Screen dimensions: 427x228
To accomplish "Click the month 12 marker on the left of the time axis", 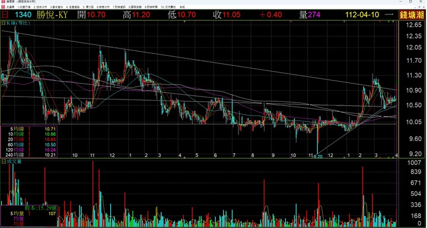I will click(x=112, y=155).
